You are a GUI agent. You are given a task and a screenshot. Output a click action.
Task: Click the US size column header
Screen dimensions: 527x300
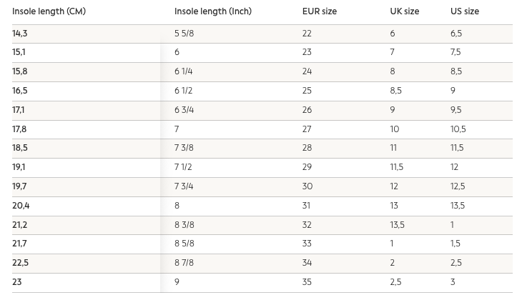click(x=465, y=12)
